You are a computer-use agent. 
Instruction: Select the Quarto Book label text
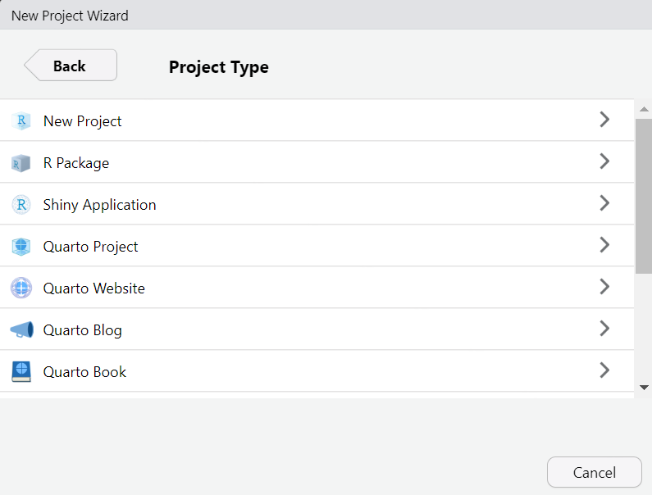[x=84, y=372]
